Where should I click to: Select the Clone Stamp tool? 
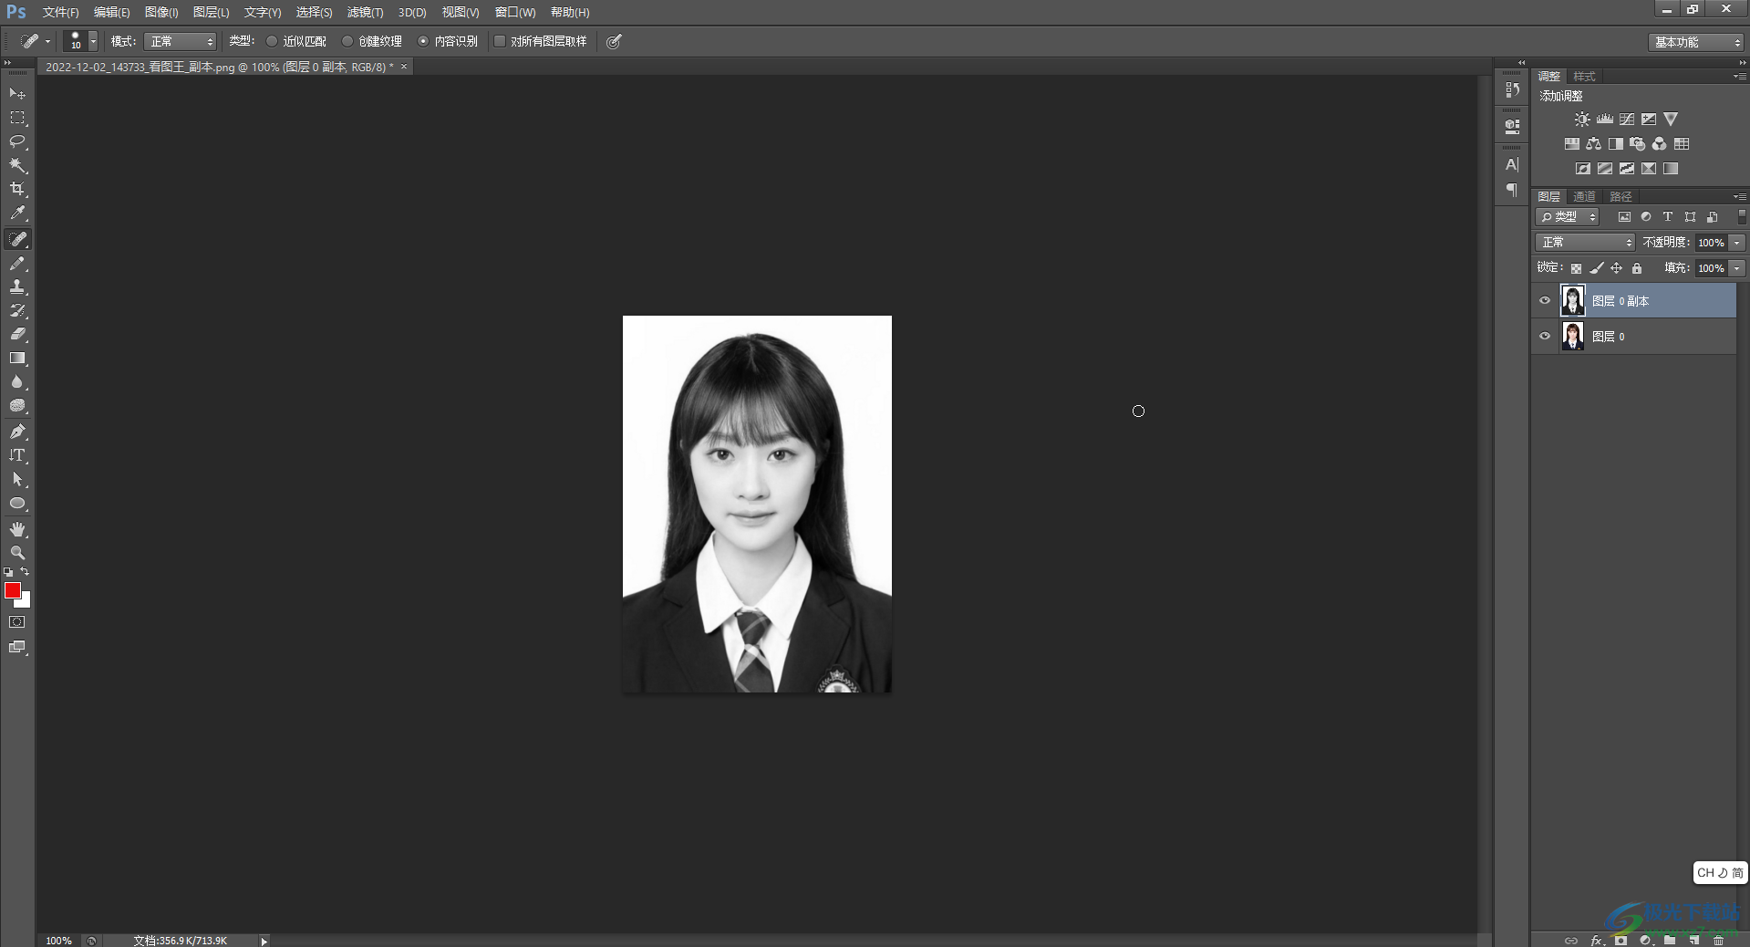(x=17, y=286)
